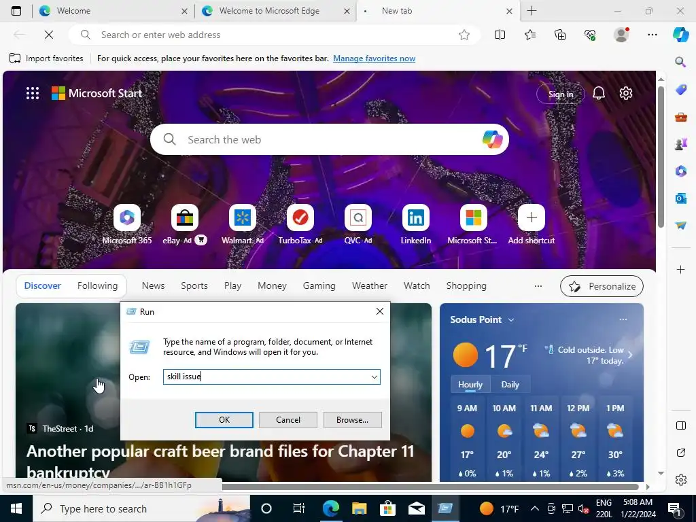Open Settings and more ellipsis menu
Screen dimensions: 696x522
point(652,35)
